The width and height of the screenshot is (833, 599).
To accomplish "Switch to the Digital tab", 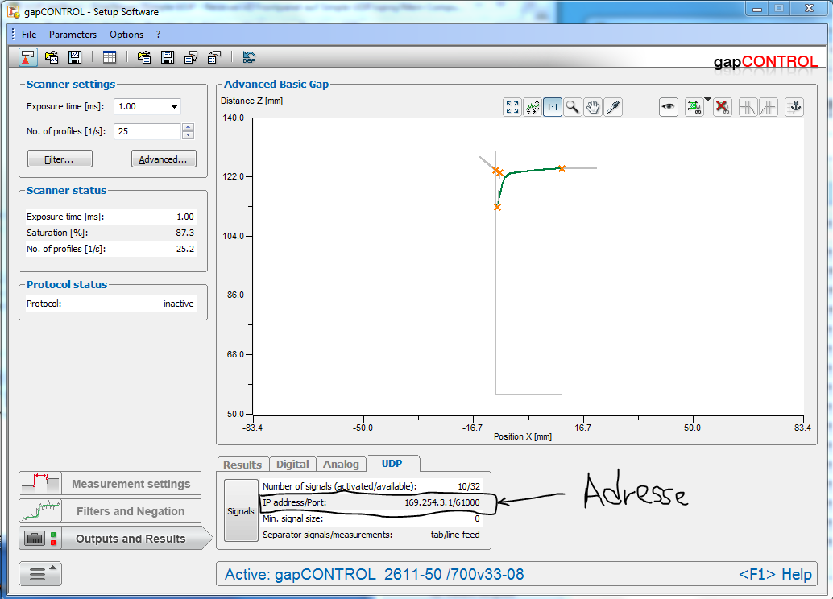I will pos(292,464).
